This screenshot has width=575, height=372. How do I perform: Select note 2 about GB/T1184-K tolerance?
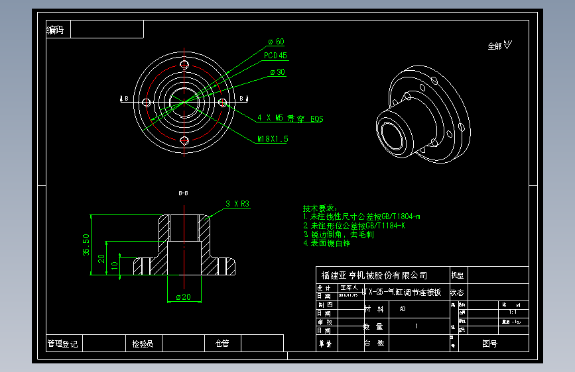(354, 226)
